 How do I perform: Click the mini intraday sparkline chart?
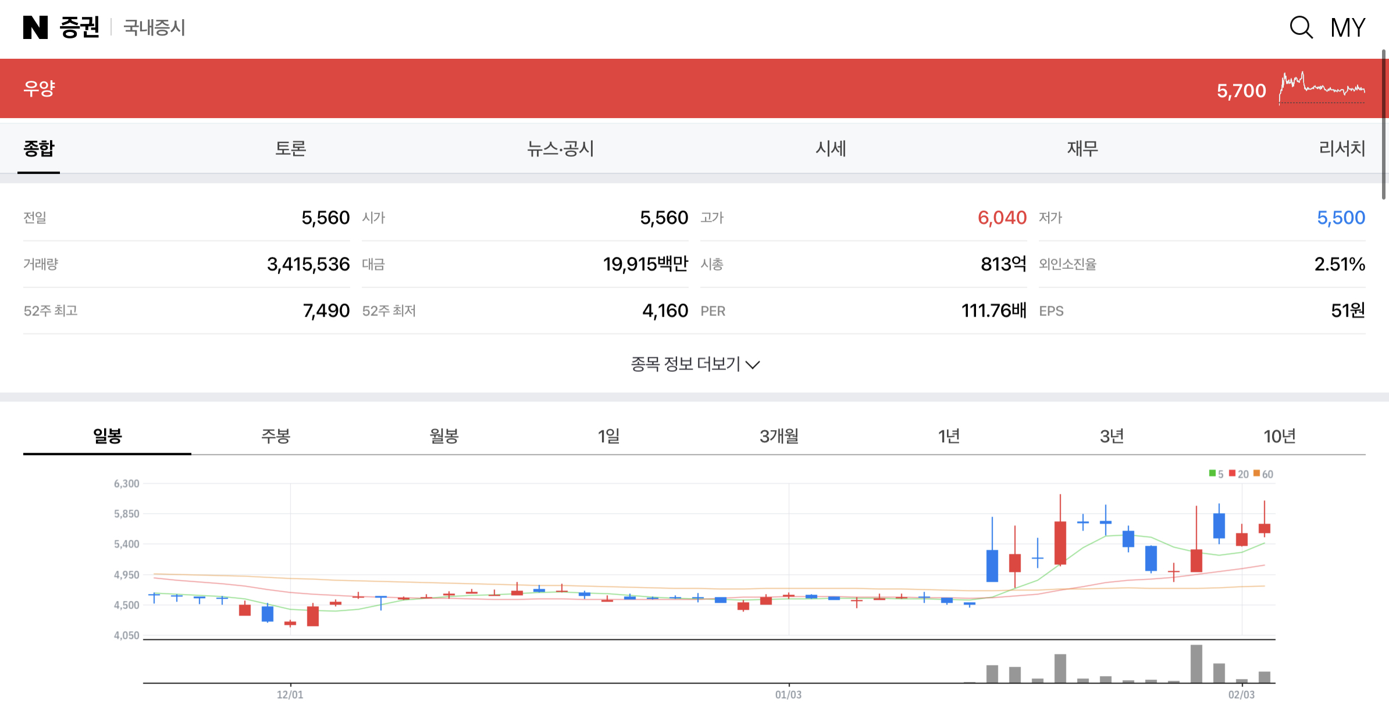point(1322,88)
